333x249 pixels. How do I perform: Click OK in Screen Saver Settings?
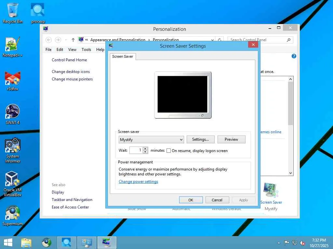[x=191, y=200]
